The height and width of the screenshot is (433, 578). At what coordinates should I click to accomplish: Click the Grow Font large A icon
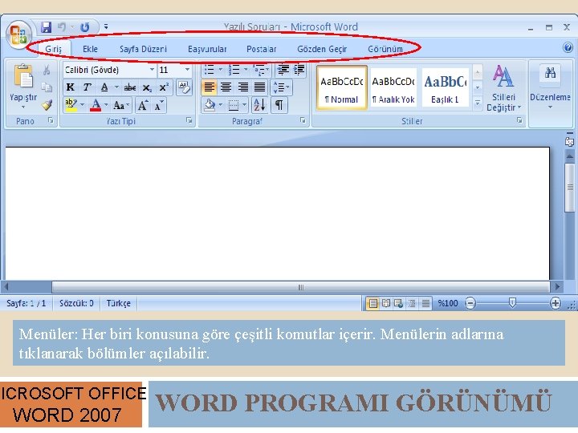pyautogui.click(x=143, y=106)
